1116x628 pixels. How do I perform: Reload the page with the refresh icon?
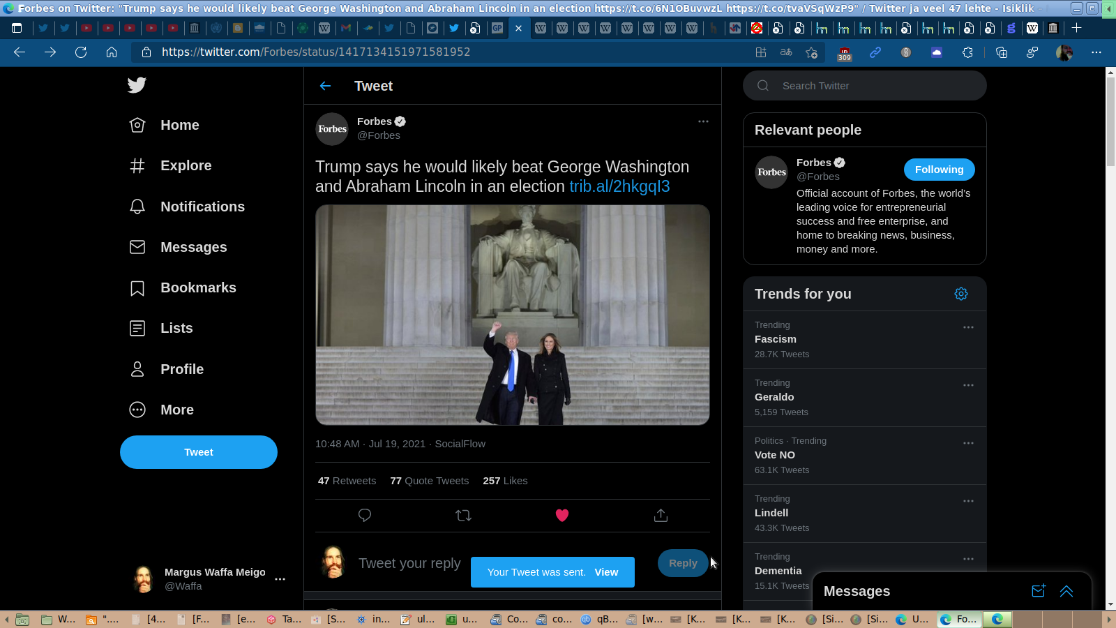pos(81,52)
